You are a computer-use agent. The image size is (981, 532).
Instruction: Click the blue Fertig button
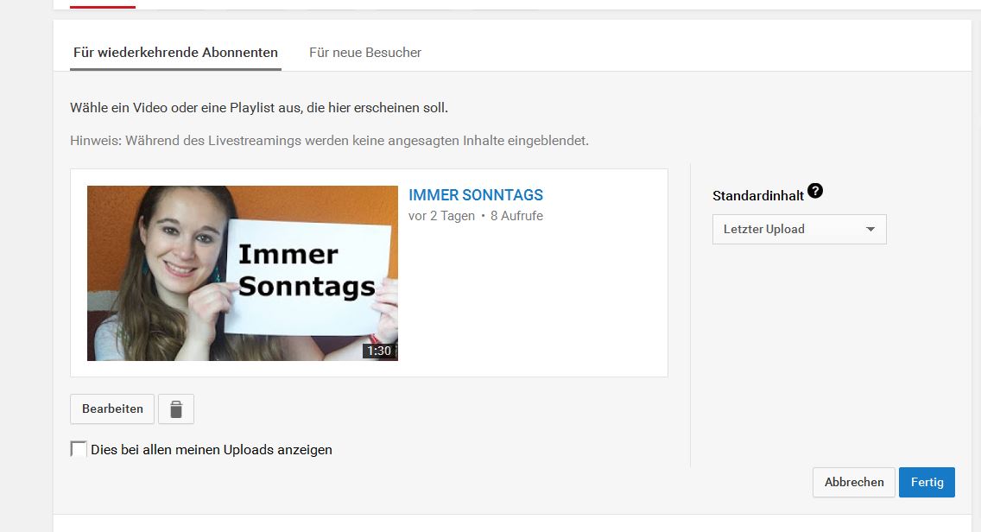(x=927, y=482)
